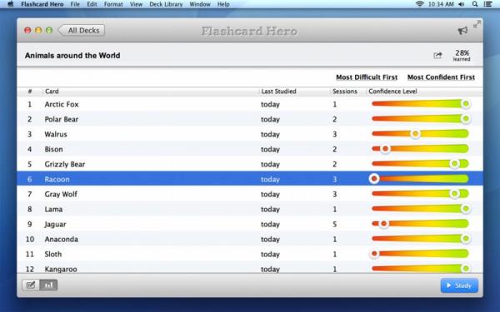
Task: Click the 28% learned indicator
Action: click(x=462, y=55)
